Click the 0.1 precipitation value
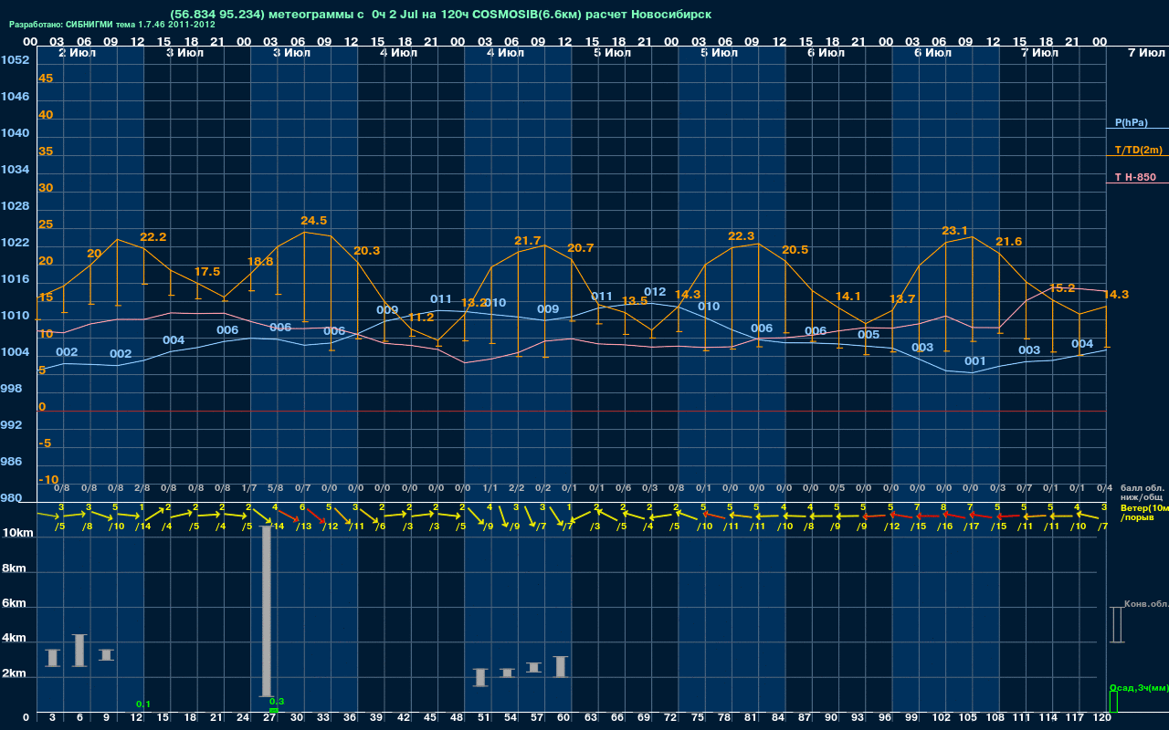Viewport: 1169px width, 730px height. (143, 704)
